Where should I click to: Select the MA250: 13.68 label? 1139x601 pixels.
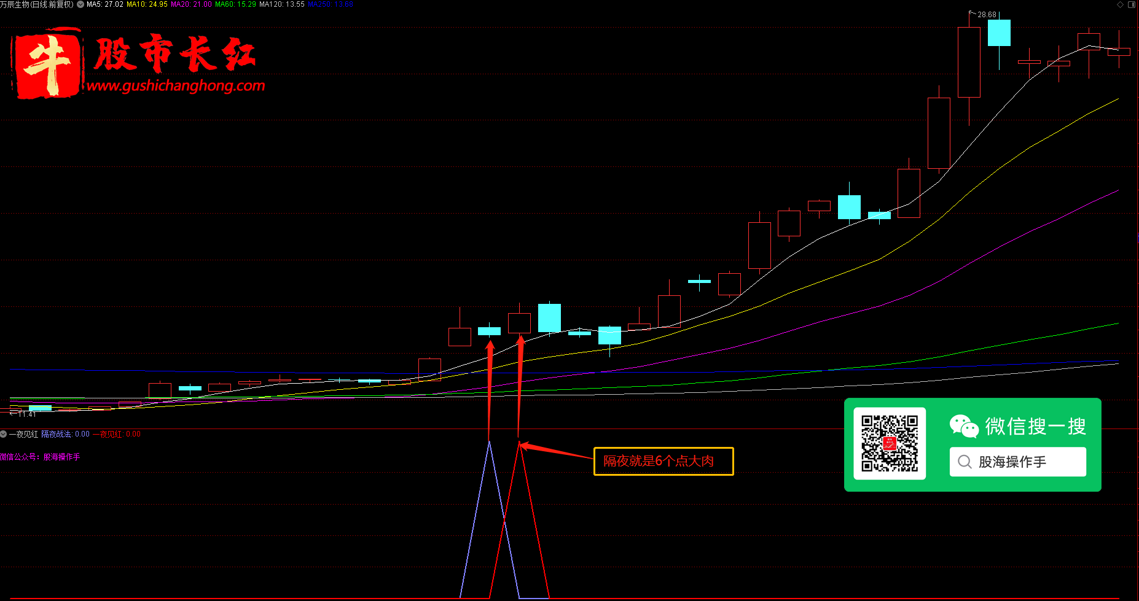[x=331, y=4]
